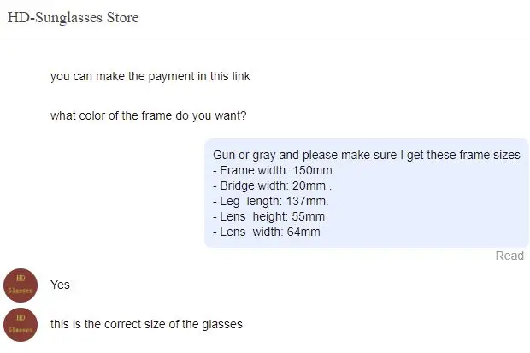
Task: Click the "64mm" value in the sent message
Action: pyautogui.click(x=303, y=232)
